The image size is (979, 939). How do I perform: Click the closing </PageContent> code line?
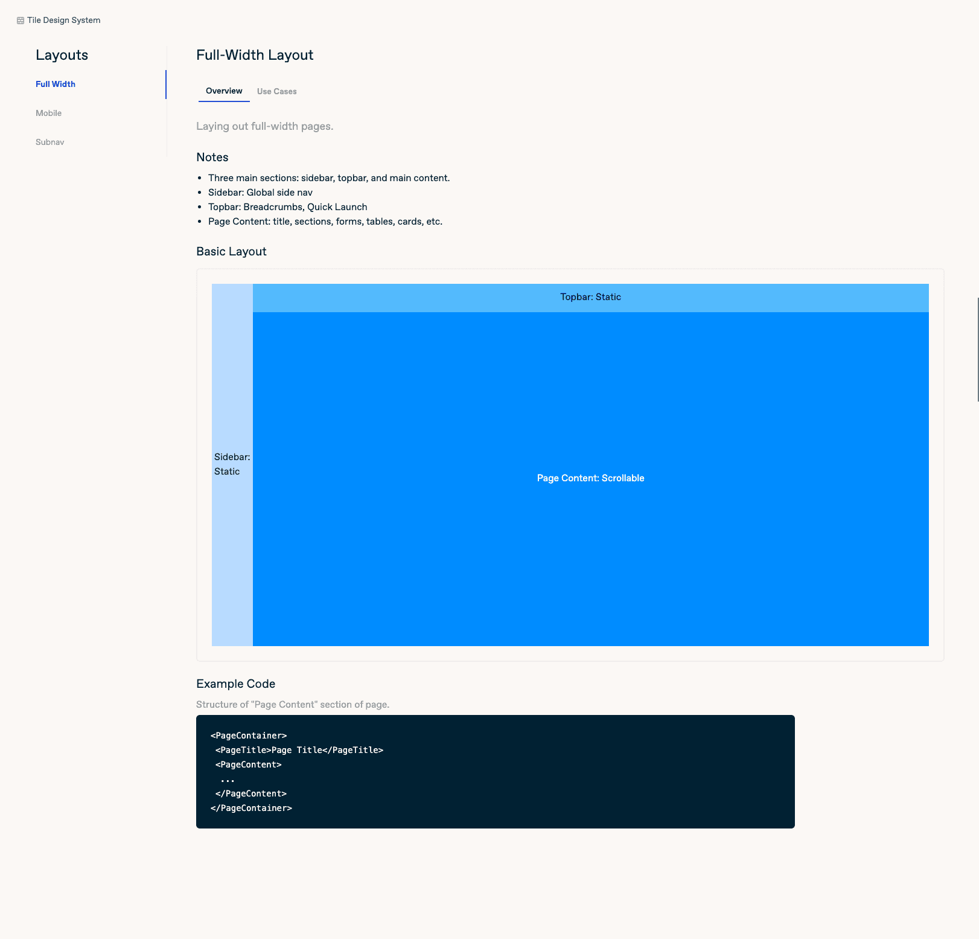(x=251, y=793)
